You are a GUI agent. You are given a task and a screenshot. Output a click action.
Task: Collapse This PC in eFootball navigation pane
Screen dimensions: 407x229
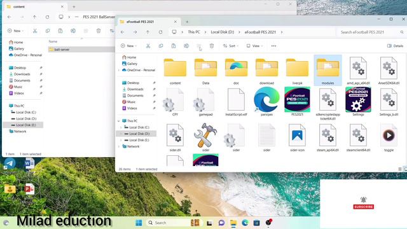[x=119, y=121]
